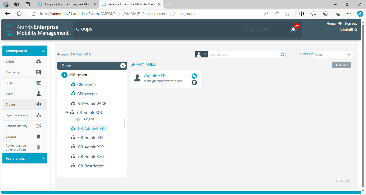The height and width of the screenshot is (195, 366).
Task: Click the GPreventa tree icon
Action: point(73,84)
